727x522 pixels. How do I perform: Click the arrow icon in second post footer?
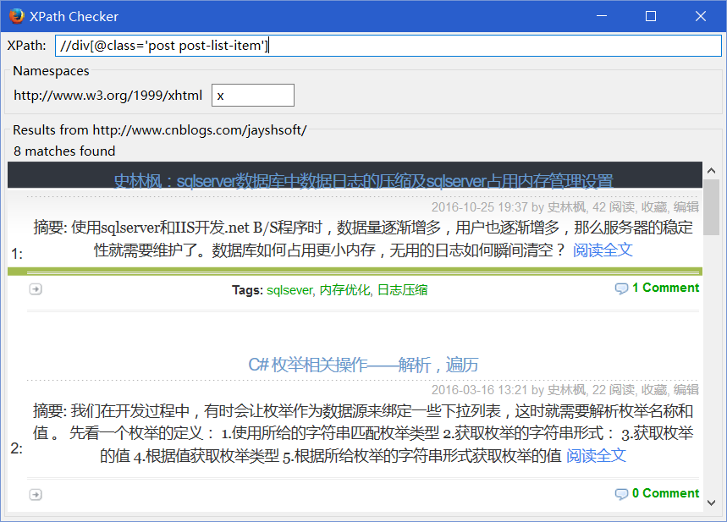coord(36,495)
